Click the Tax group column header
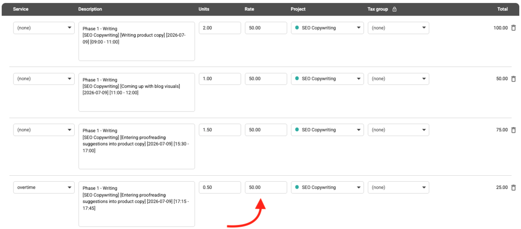The image size is (521, 229). point(378,9)
